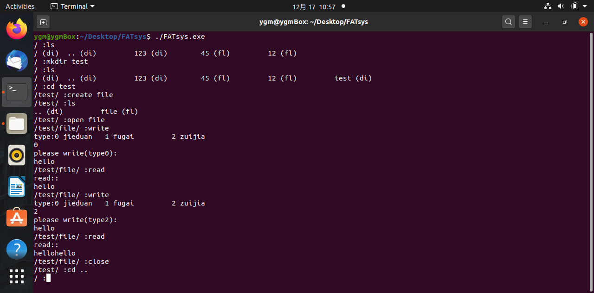Click the terminal vertical scrollbar
594x293 pixels.
point(591,162)
